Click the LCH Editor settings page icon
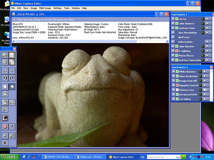The height and width of the screenshot is (160, 214). click(x=205, y=99)
